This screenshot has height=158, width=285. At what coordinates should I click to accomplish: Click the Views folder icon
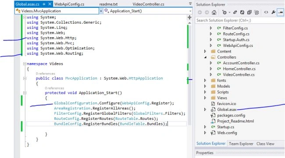(213, 98)
